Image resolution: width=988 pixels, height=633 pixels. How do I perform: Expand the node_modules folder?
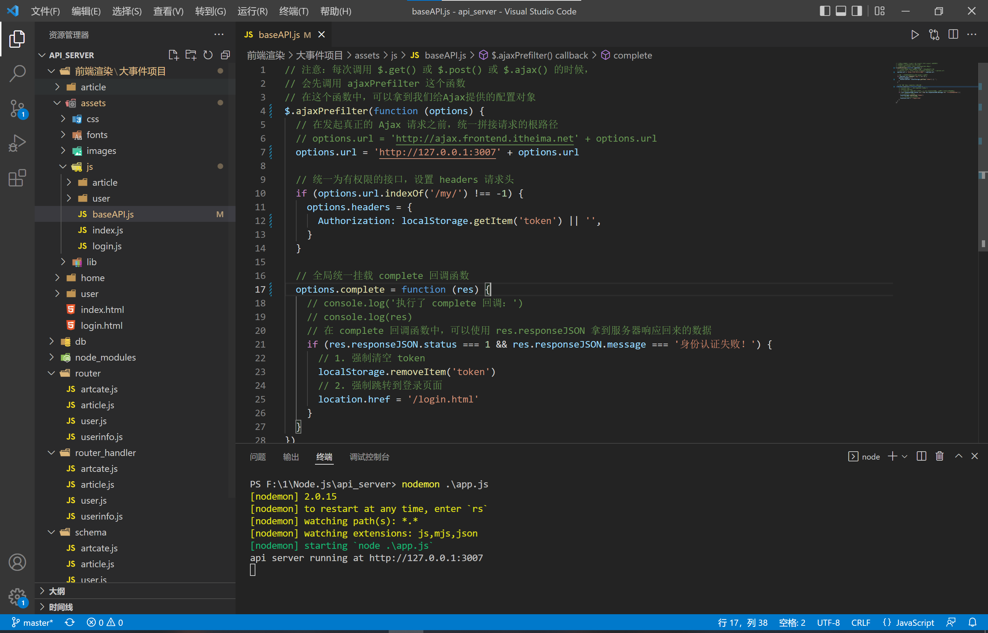[105, 357]
